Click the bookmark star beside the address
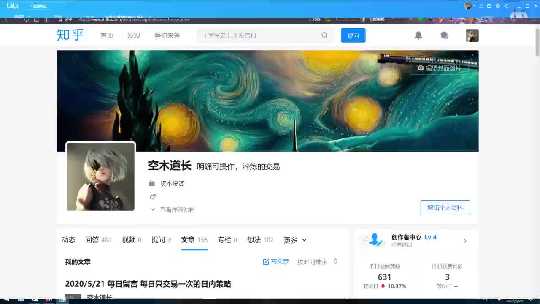The height and width of the screenshot is (304, 540). click(x=60, y=19)
